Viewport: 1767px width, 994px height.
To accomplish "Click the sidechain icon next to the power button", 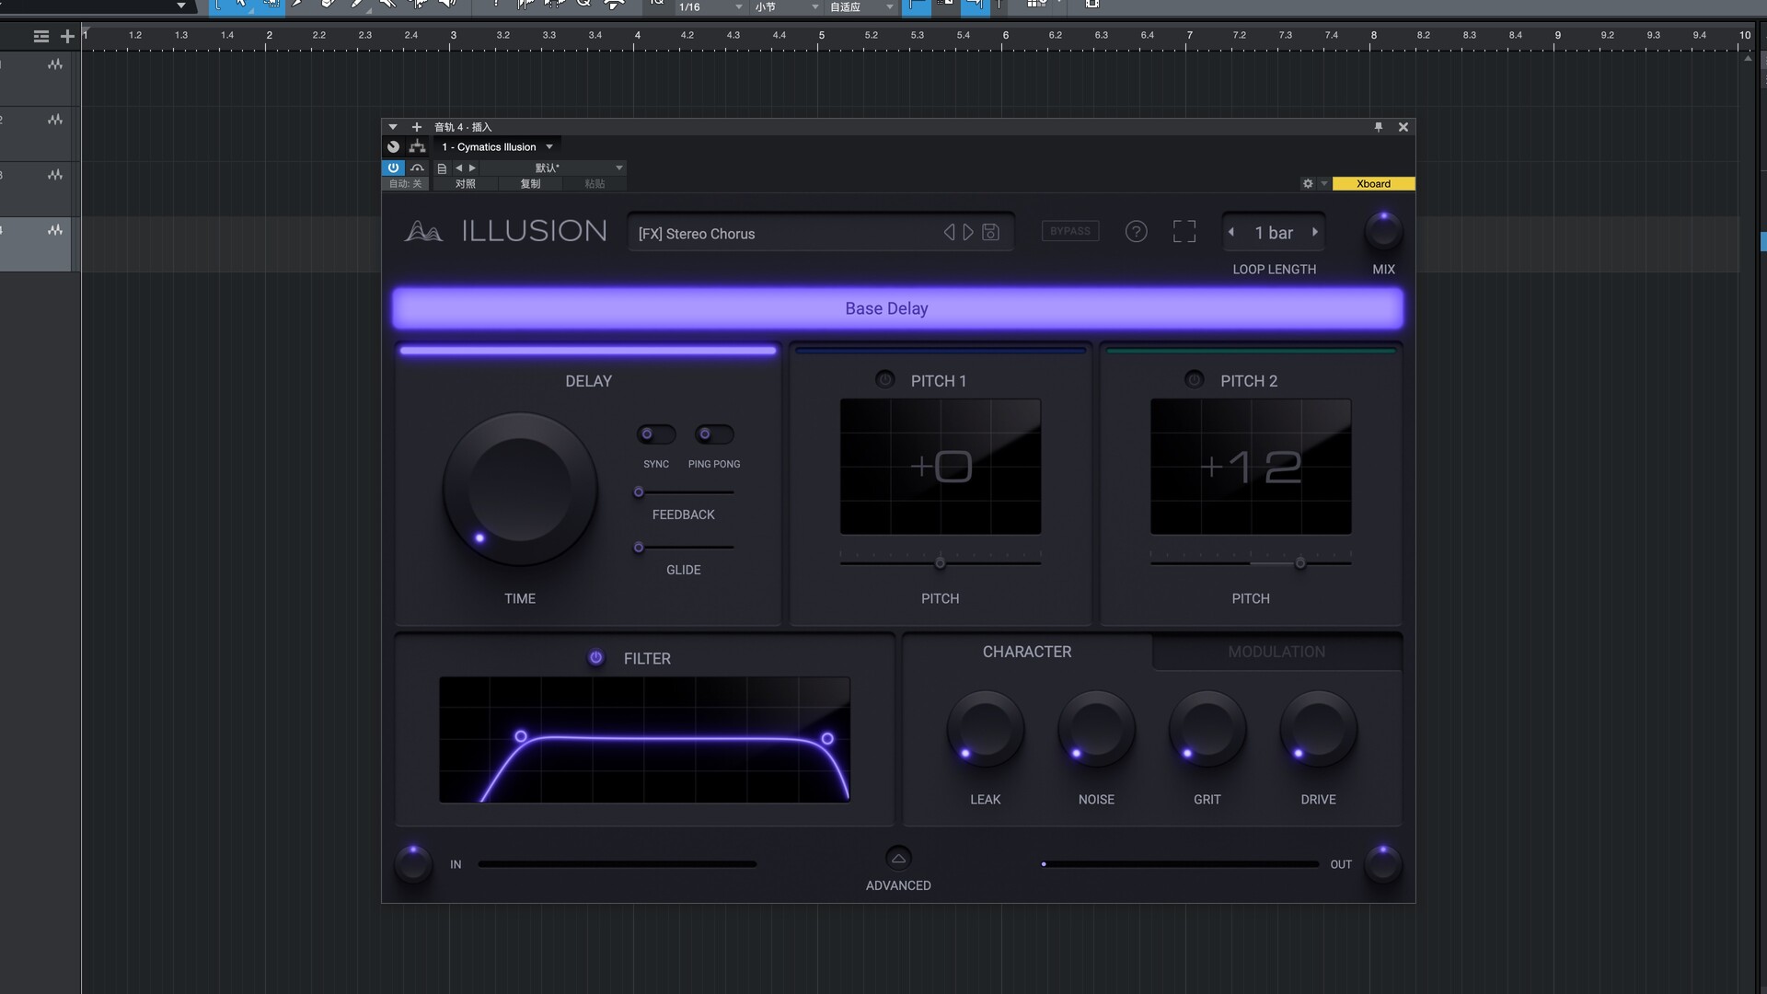I will (x=417, y=168).
